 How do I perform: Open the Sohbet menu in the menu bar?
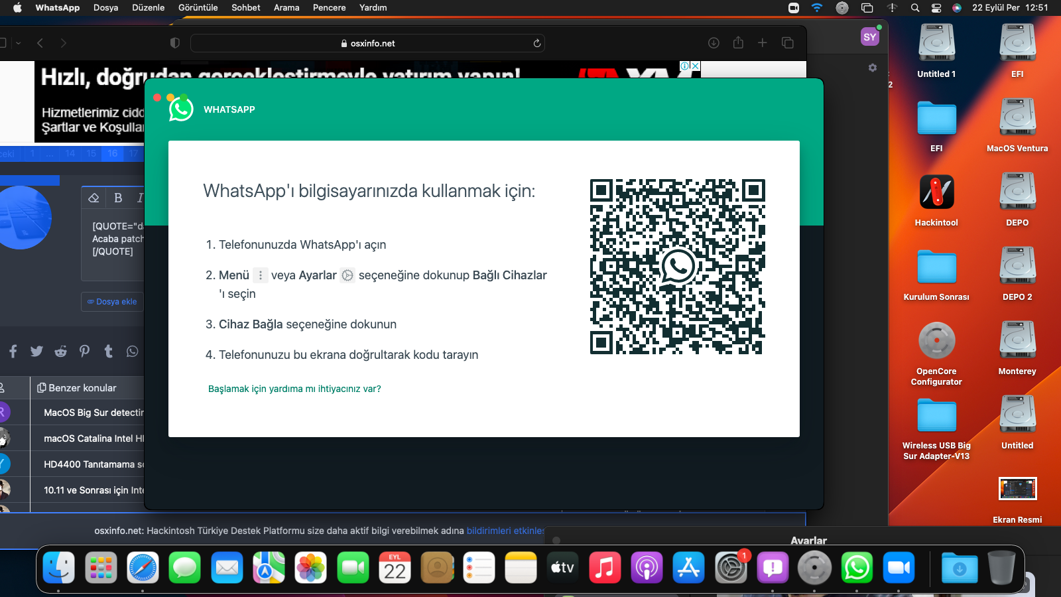[x=245, y=7]
